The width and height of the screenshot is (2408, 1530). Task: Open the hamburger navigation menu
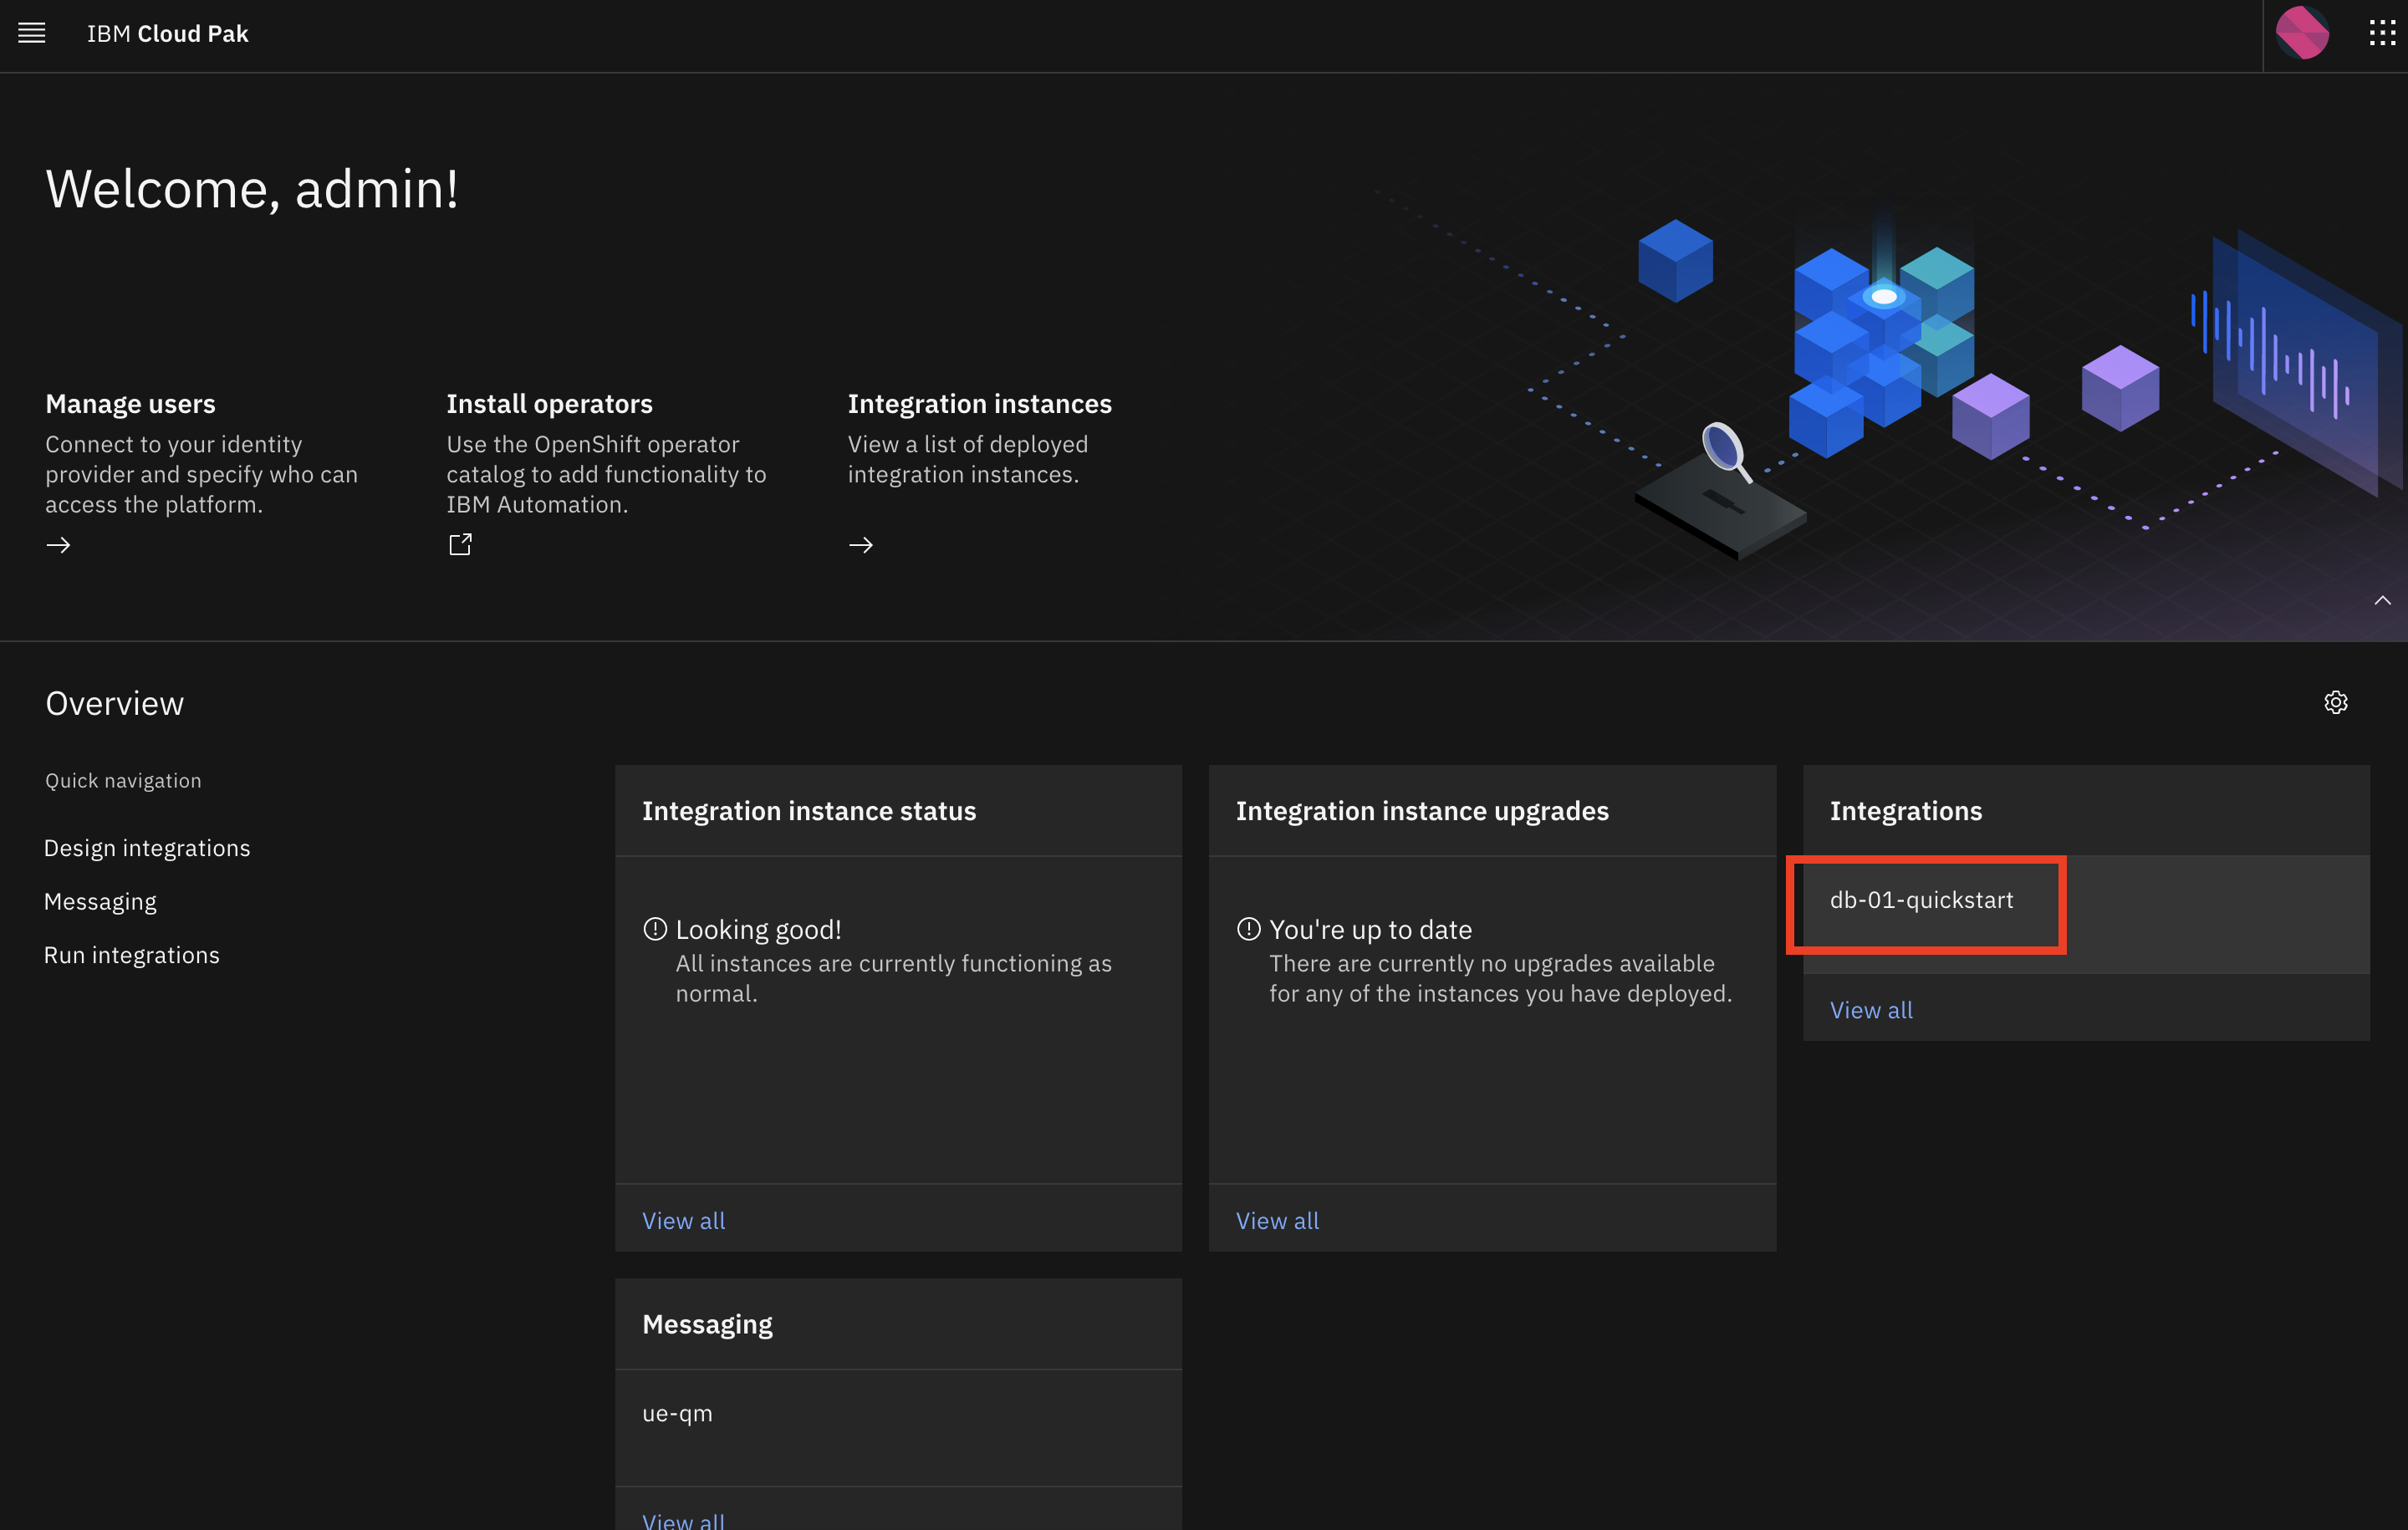click(32, 34)
